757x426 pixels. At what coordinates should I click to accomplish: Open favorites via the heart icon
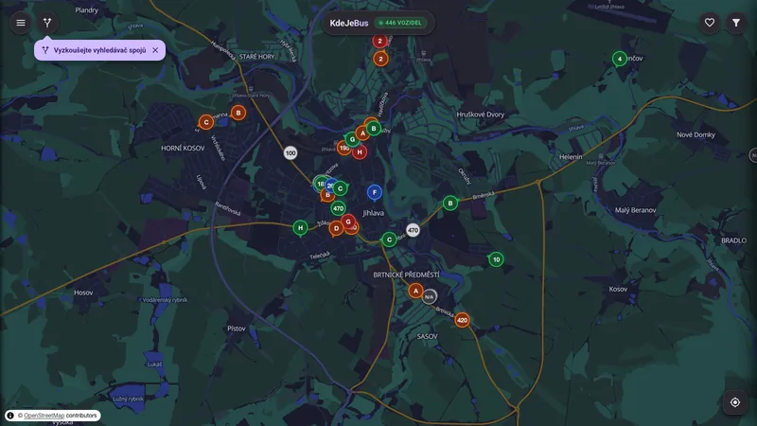[709, 23]
